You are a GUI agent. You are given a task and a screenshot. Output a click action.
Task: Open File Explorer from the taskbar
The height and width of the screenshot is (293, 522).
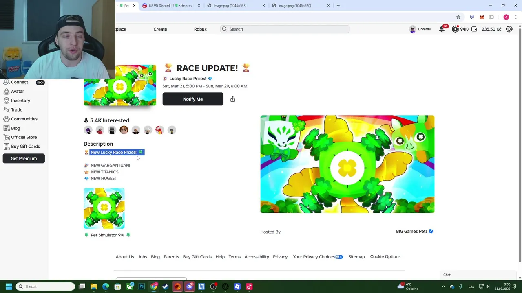coord(94,286)
